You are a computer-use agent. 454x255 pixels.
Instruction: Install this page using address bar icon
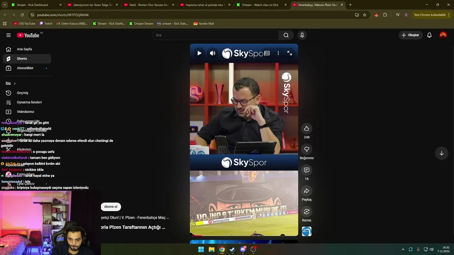click(357, 15)
